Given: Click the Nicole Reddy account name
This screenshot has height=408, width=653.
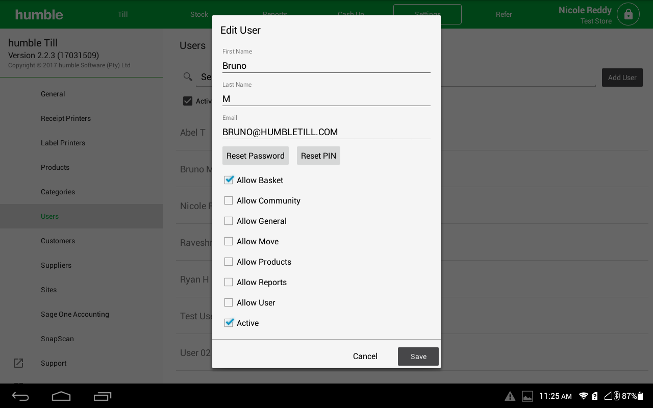Looking at the screenshot, I should (x=585, y=10).
